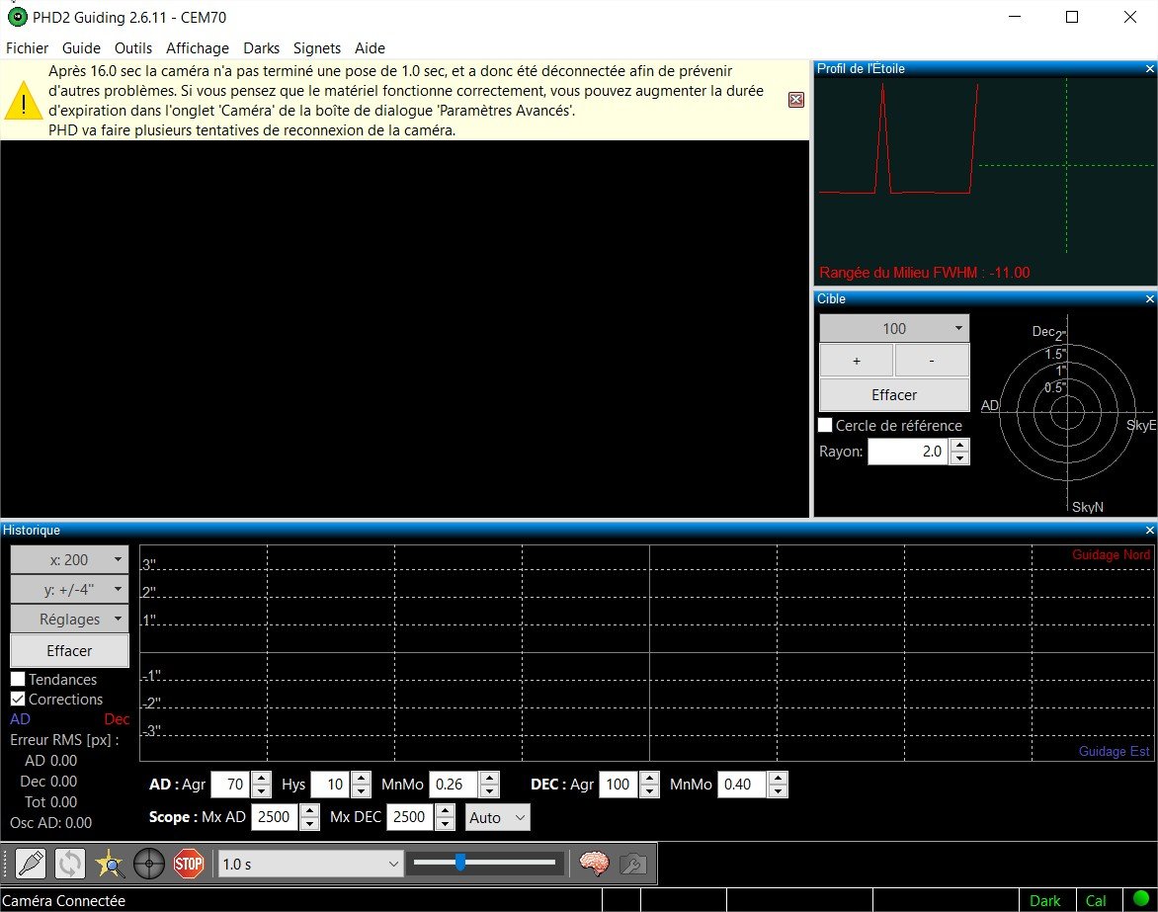Click the AD Agr value field
This screenshot has height=912, width=1158.
click(231, 785)
